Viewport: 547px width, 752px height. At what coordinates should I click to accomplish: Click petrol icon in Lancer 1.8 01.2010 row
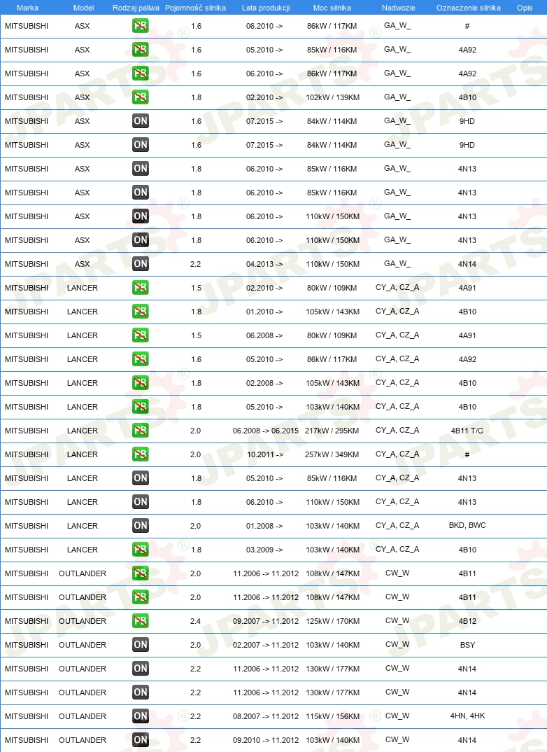coord(141,312)
